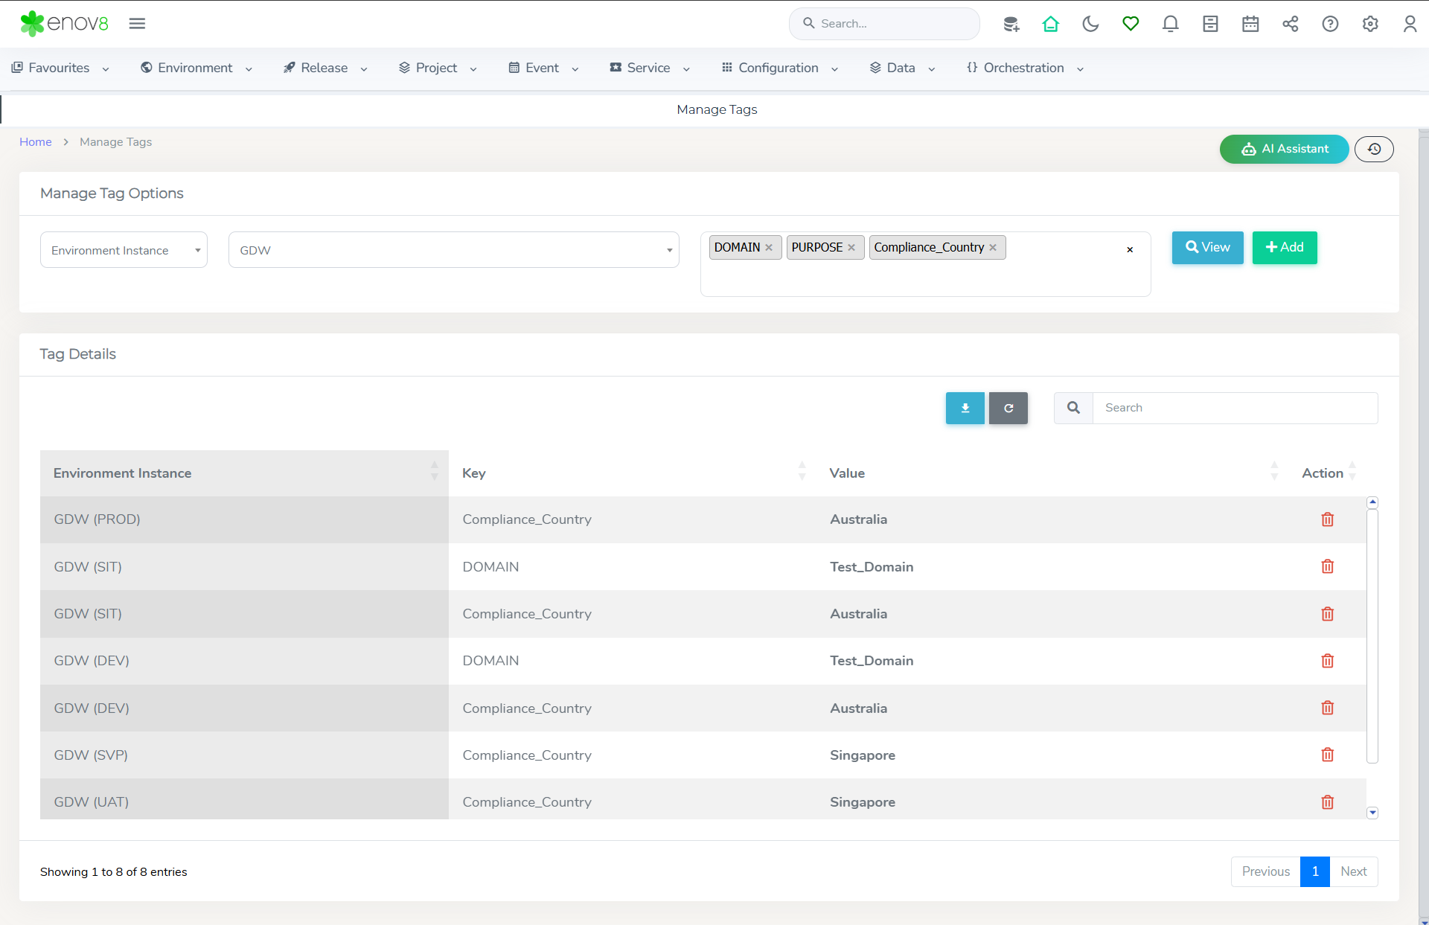
Task: Click the AI Assistant button
Action: 1284,149
